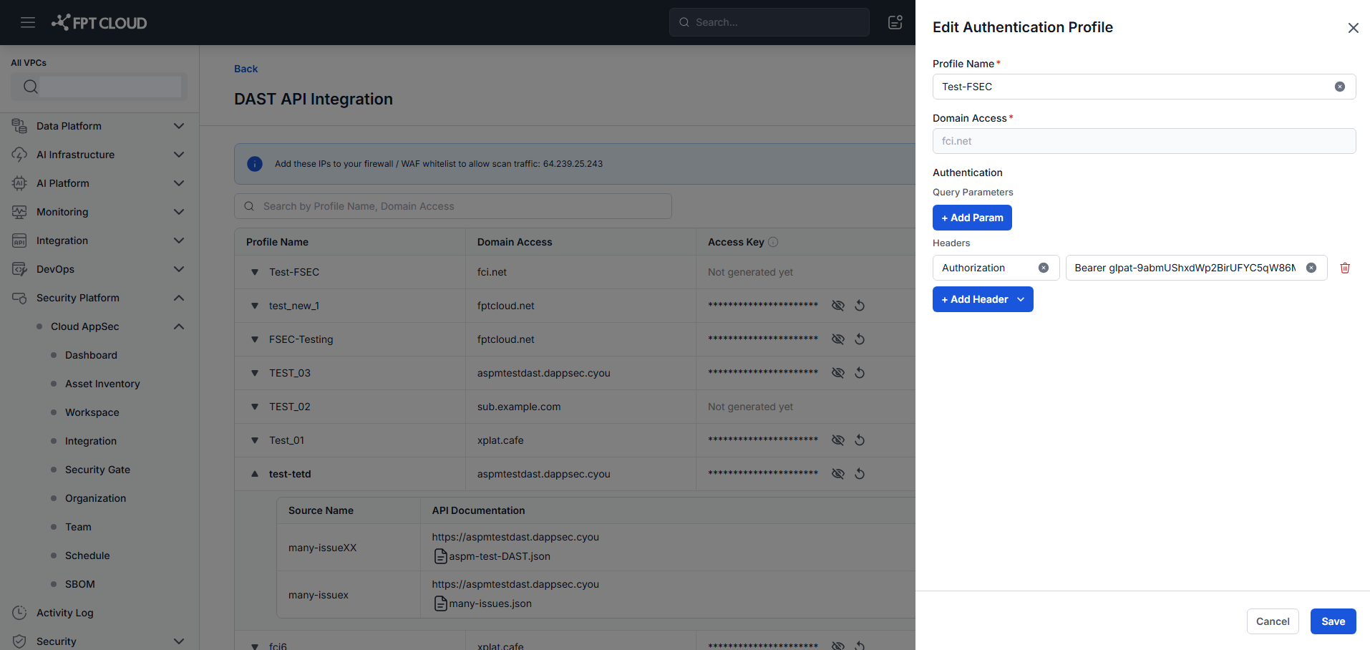1370x650 pixels.
Task: Click the many-issueXX source name
Action: pos(322,548)
